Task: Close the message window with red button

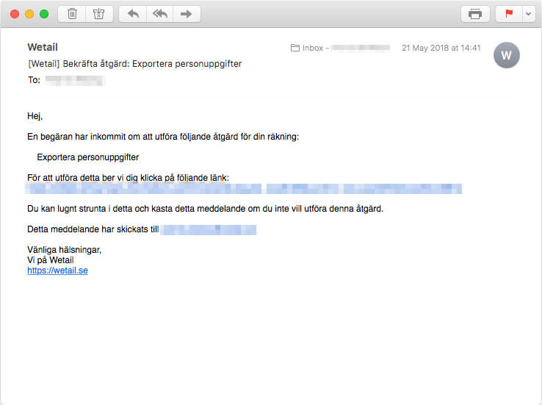Action: [15, 14]
